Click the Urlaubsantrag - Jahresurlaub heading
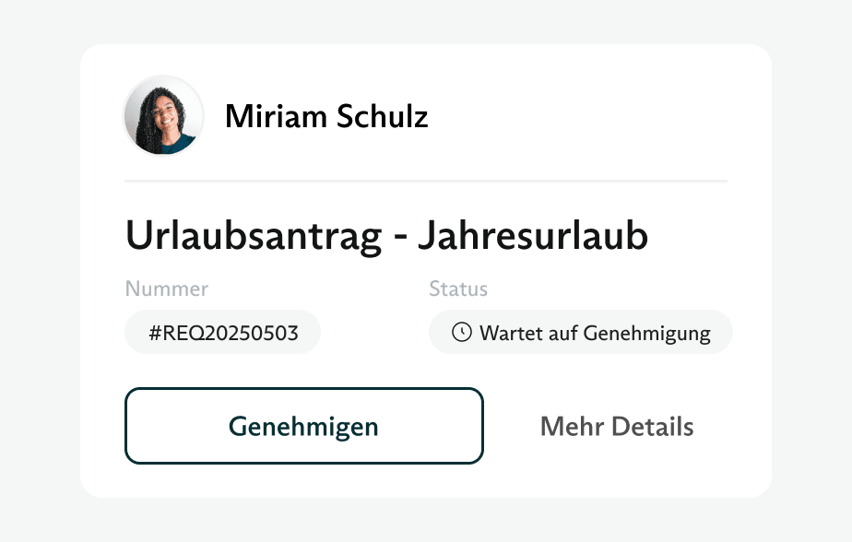 click(386, 236)
